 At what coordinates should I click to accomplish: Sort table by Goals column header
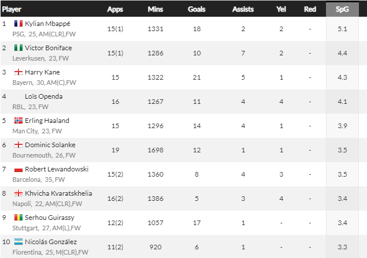[197, 9]
